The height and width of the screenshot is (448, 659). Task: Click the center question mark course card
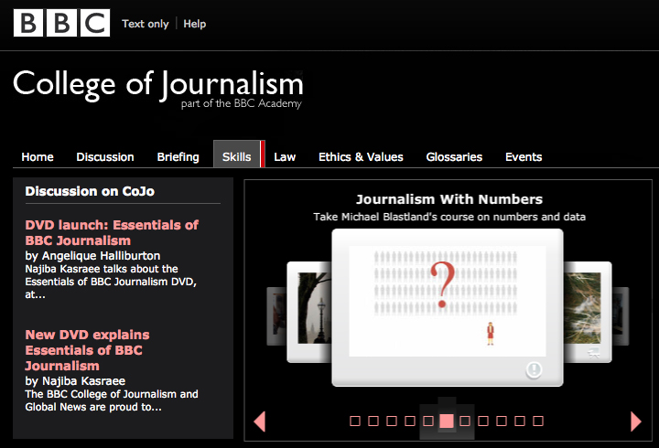coord(448,307)
